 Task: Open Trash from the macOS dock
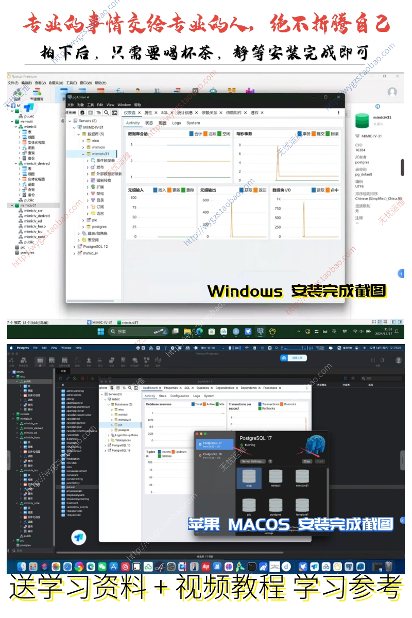point(388,566)
